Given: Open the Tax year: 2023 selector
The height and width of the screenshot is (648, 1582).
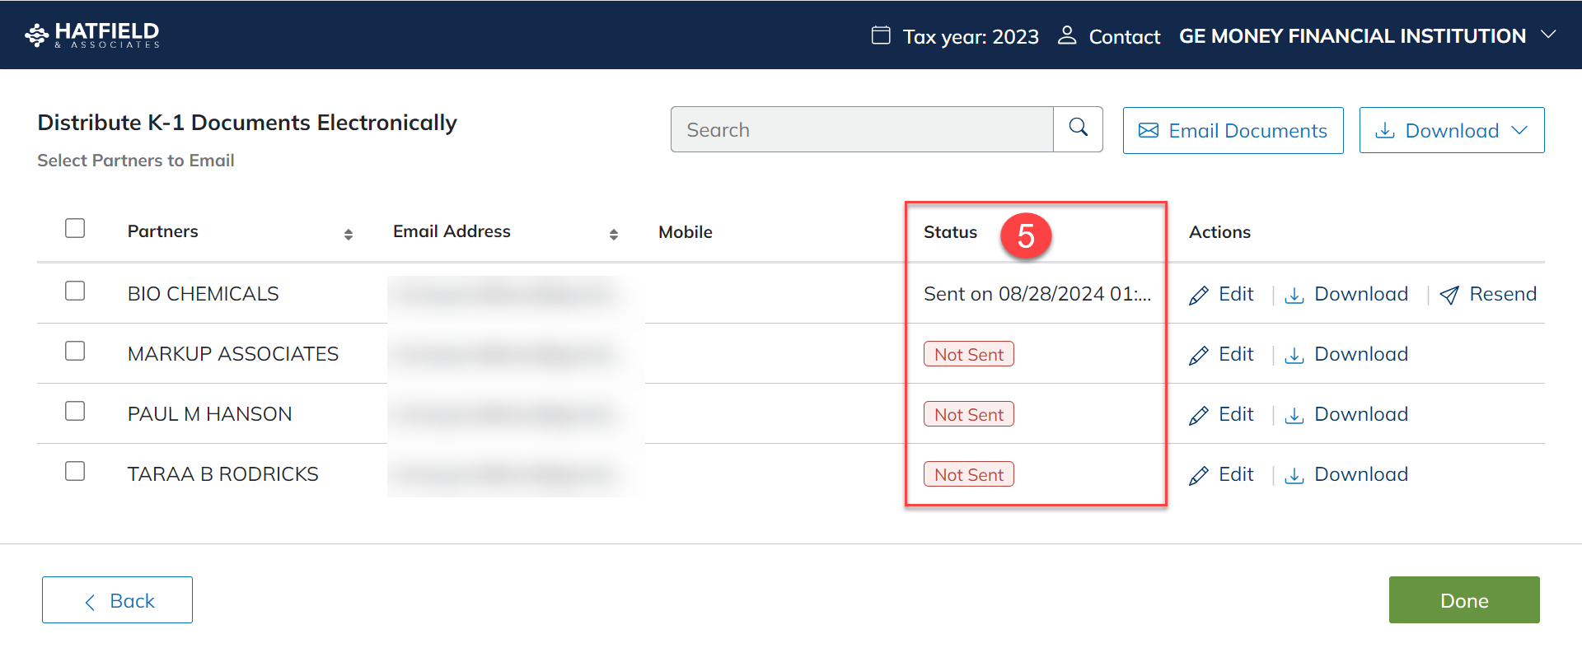Looking at the screenshot, I should pos(955,36).
